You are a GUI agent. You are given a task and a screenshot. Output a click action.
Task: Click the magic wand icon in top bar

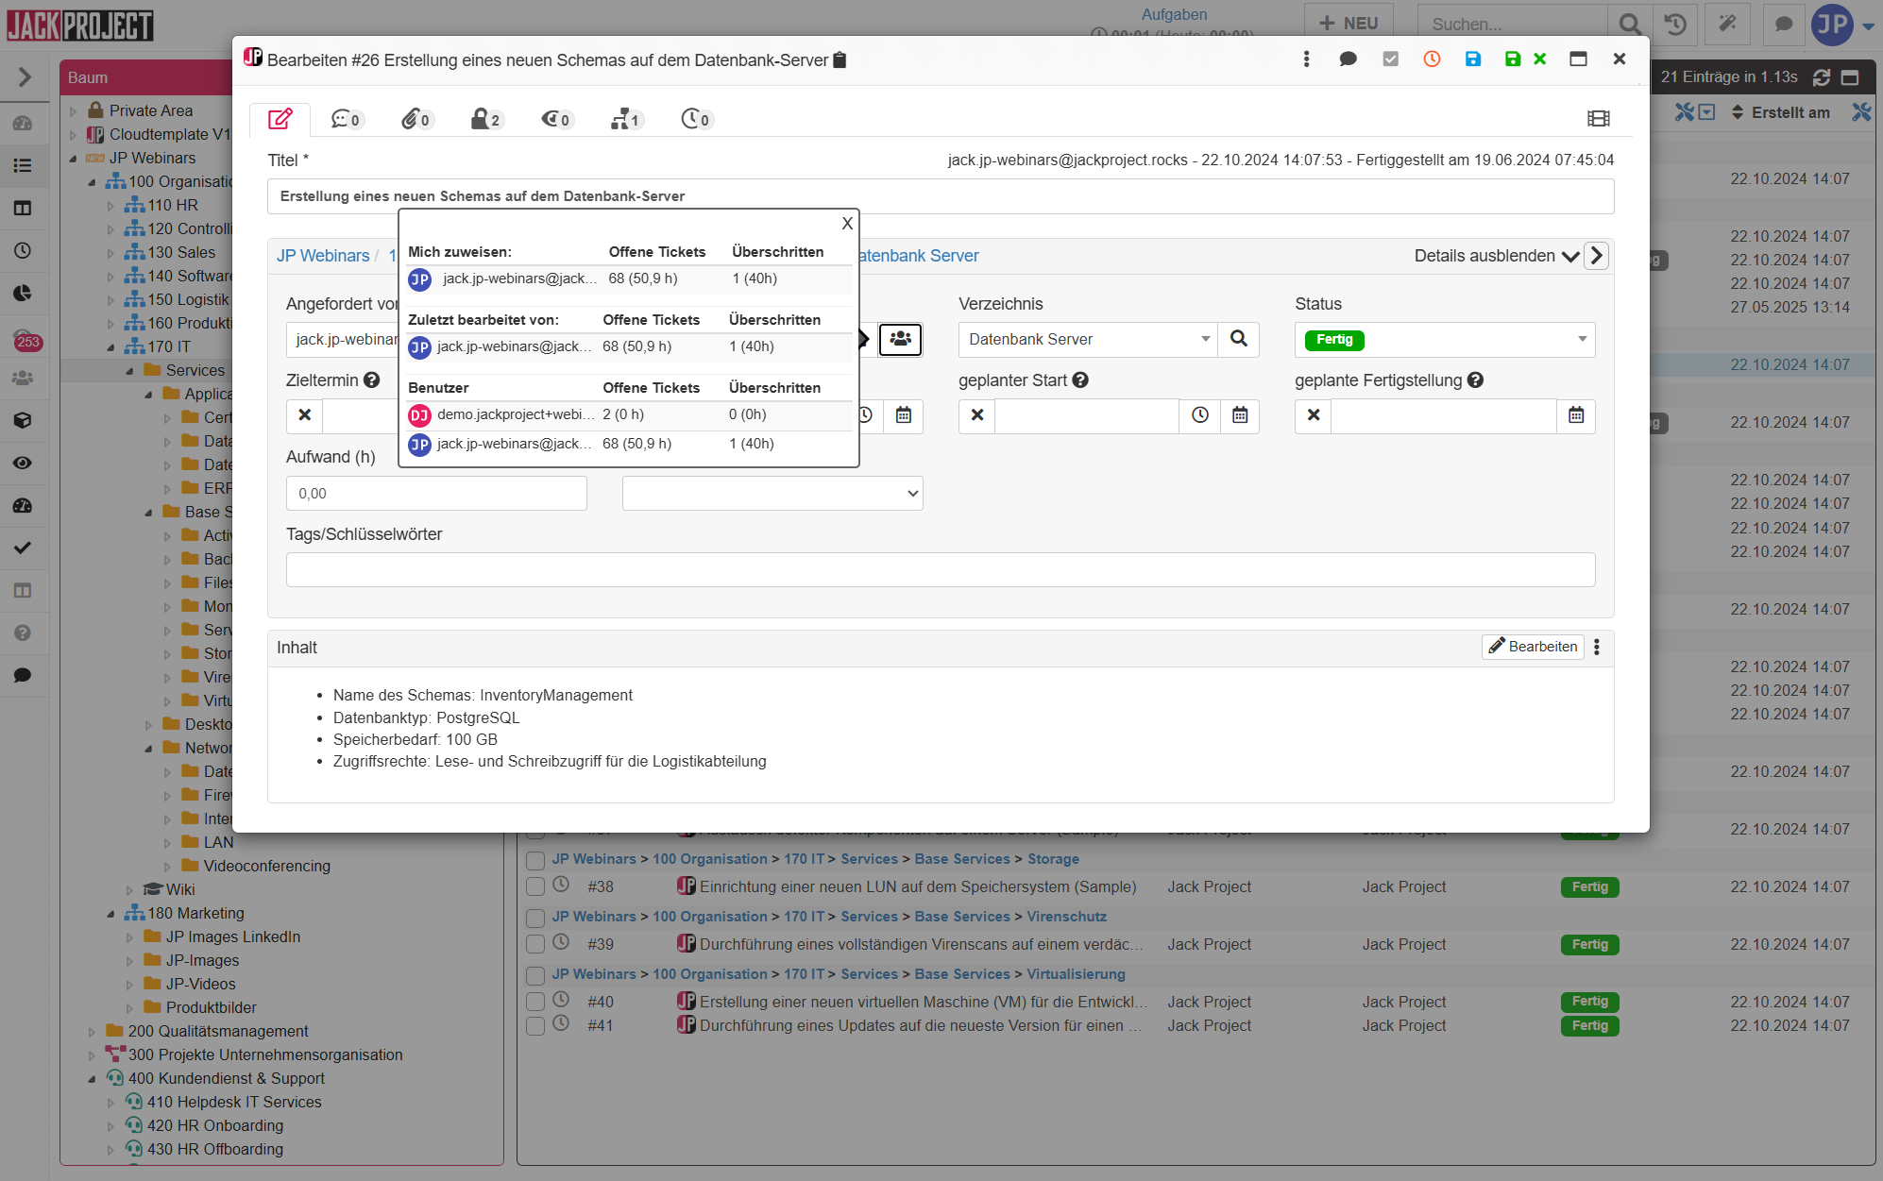coord(1728,24)
